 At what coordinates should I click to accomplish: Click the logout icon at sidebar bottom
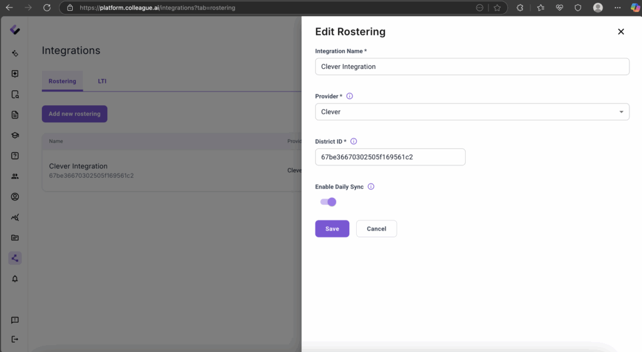click(15, 339)
